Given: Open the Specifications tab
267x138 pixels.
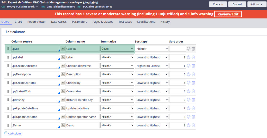Looking at the screenshot, I should [146, 22].
